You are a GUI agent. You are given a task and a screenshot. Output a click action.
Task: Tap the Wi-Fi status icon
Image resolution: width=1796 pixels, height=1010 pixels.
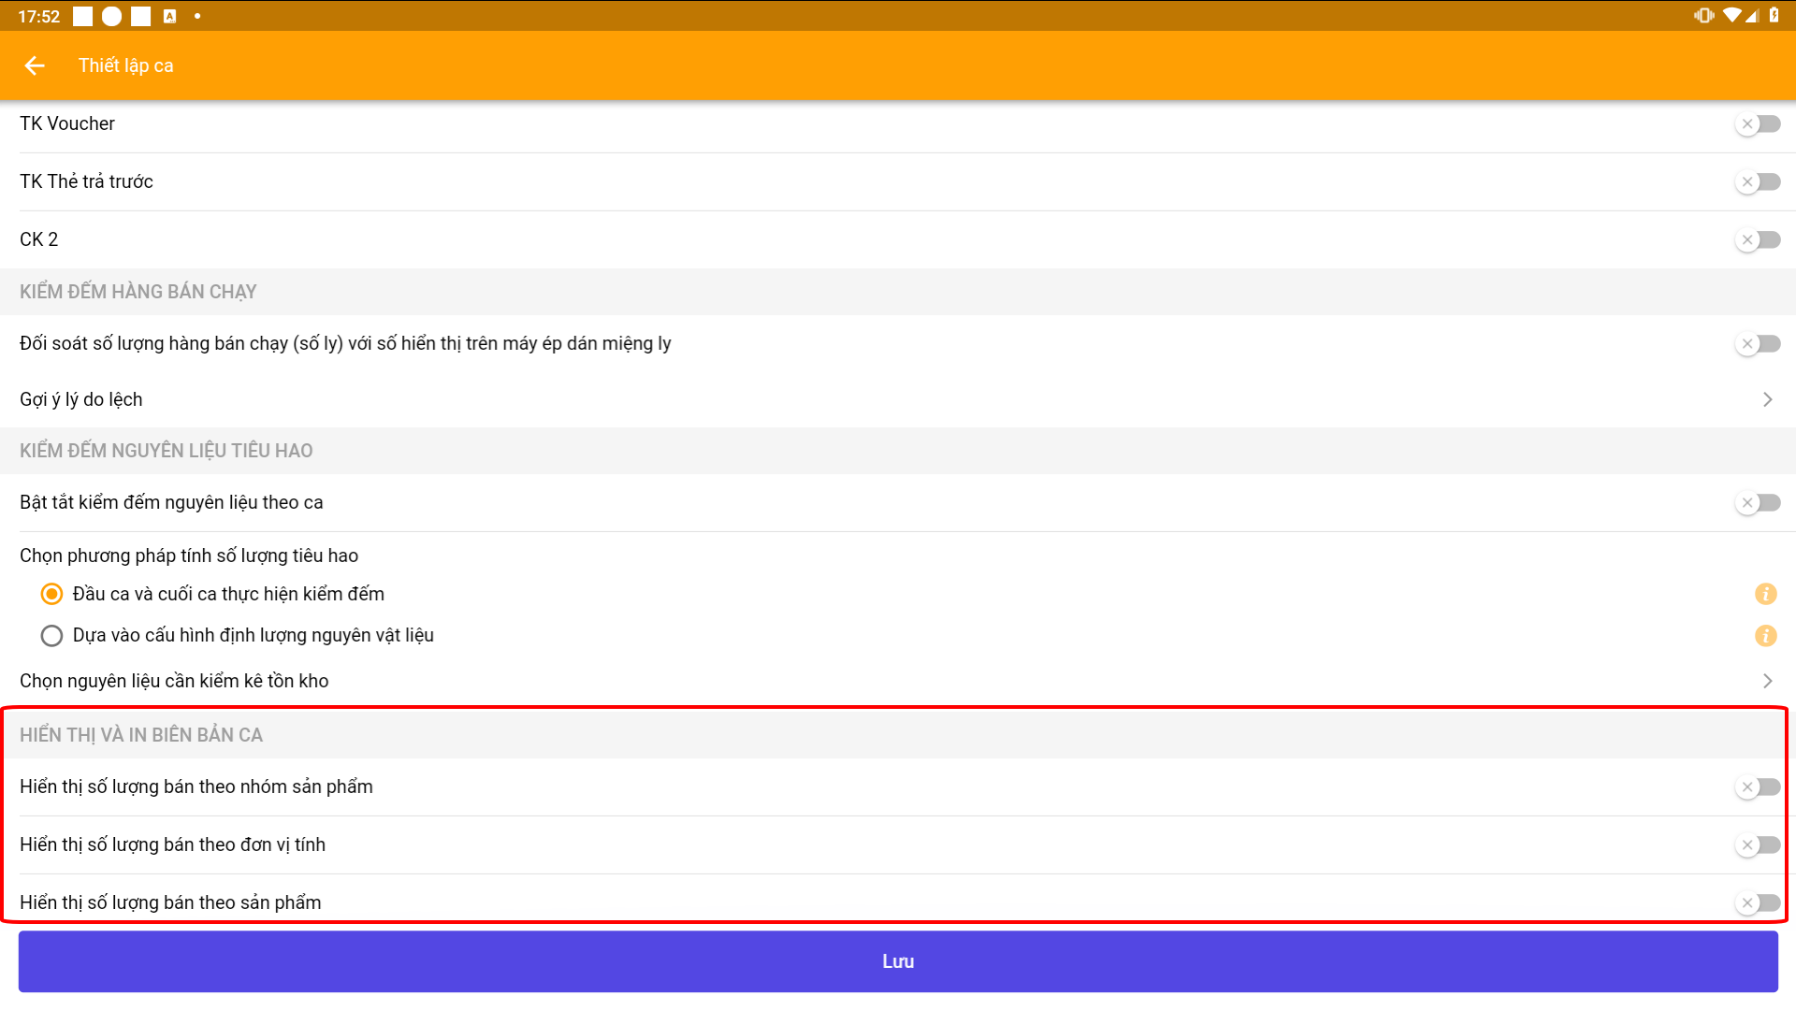(1731, 15)
